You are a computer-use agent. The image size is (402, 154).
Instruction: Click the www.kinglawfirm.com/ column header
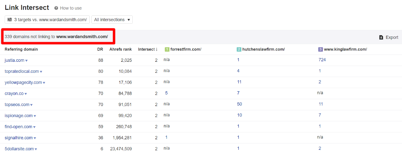(345, 49)
